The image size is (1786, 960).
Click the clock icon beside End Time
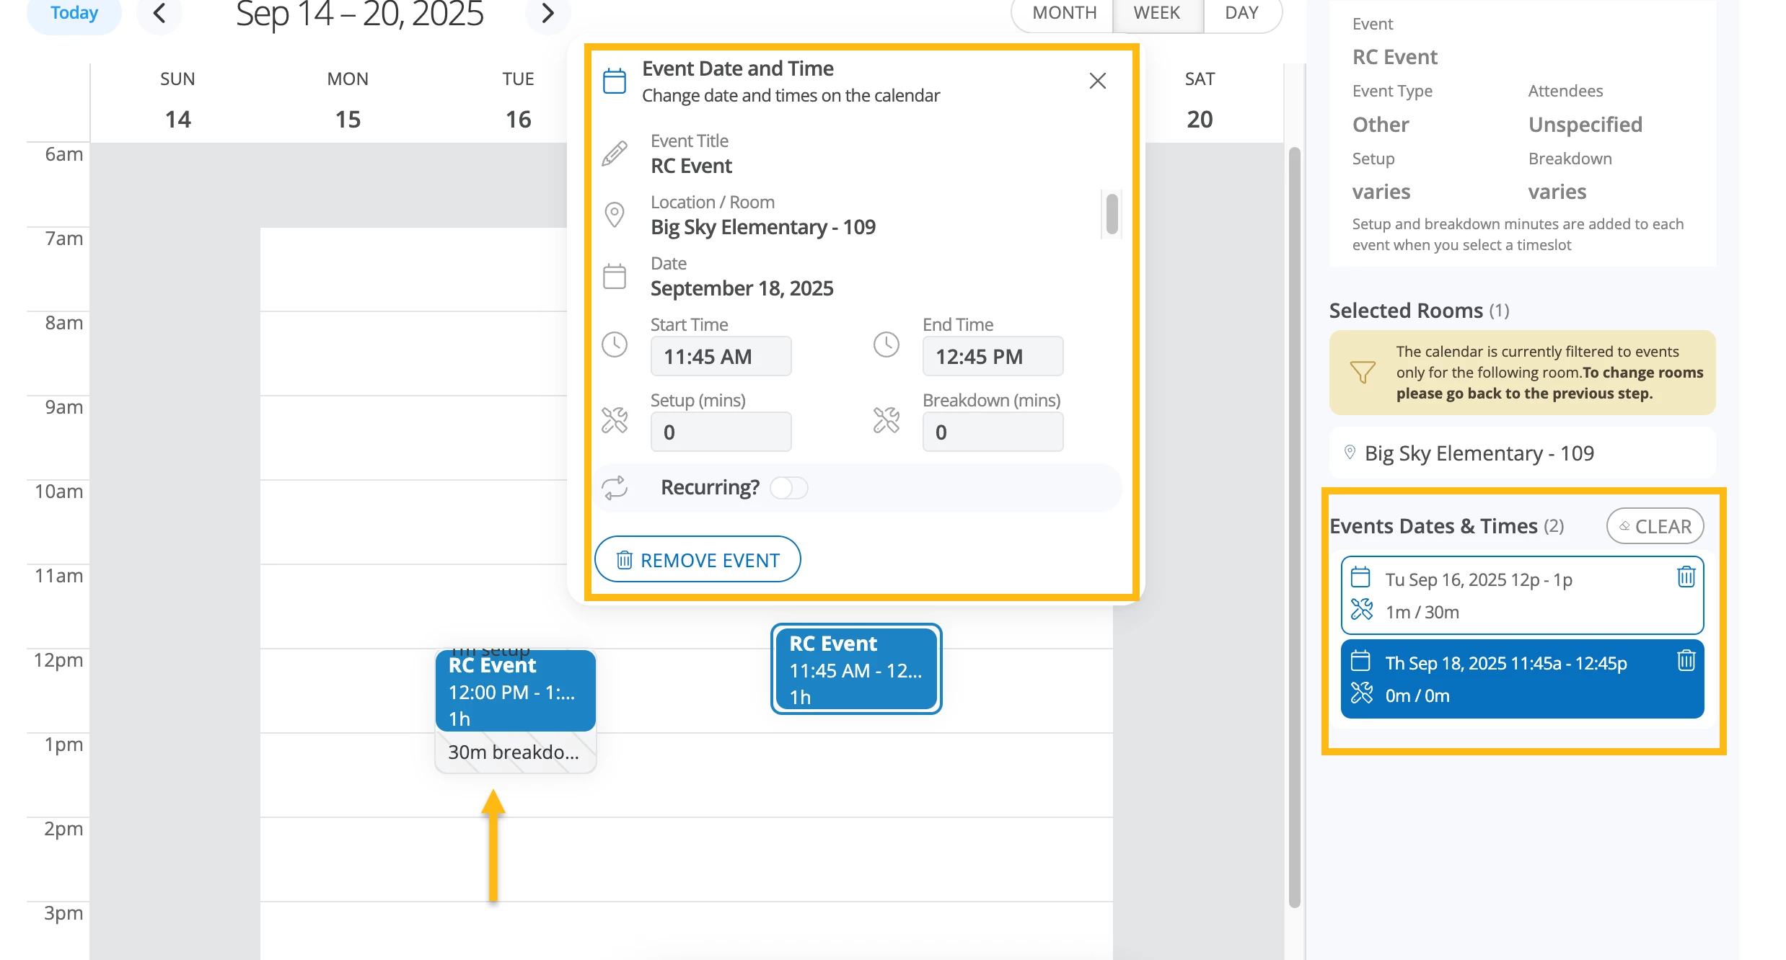[887, 345]
